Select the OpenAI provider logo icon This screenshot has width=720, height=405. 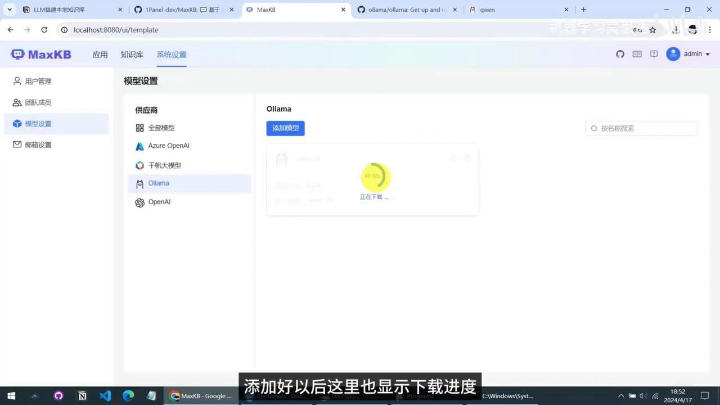[x=139, y=202]
